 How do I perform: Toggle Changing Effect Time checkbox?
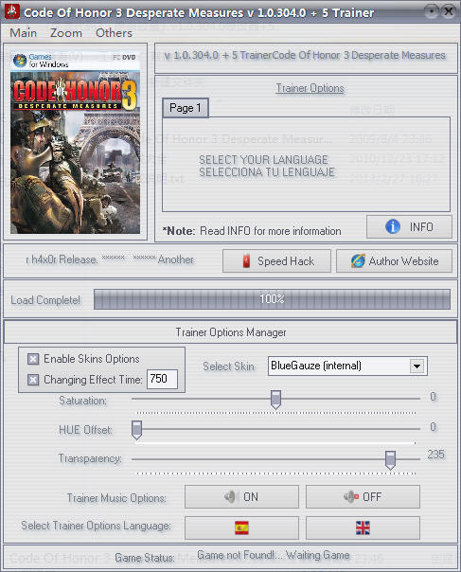33,380
